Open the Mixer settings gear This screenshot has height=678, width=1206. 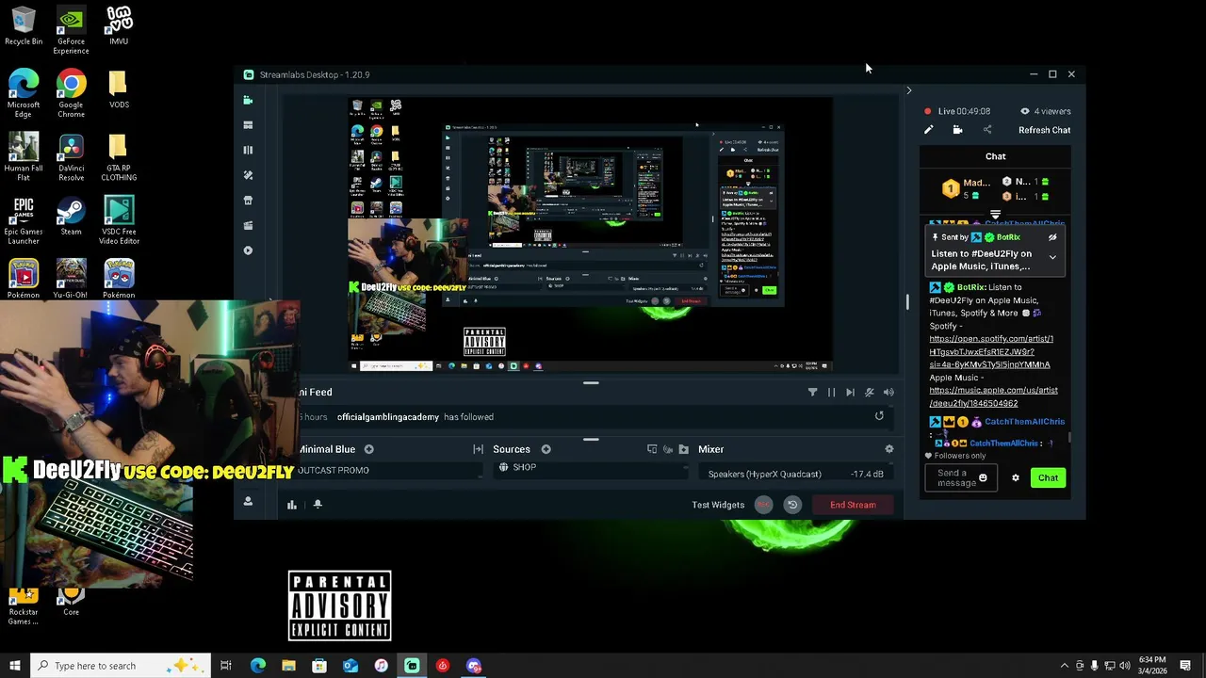[888, 449]
